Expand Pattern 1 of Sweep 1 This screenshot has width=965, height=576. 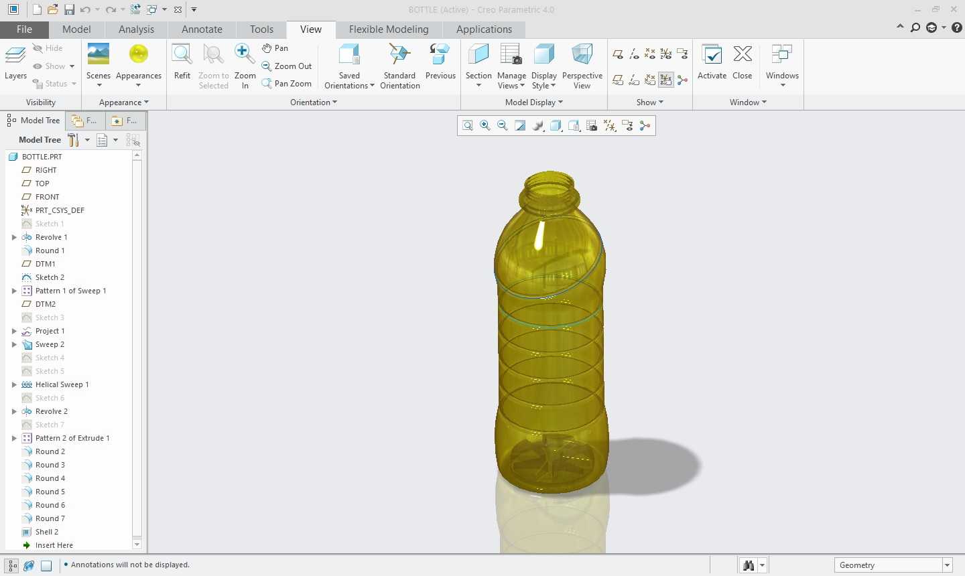tap(14, 291)
